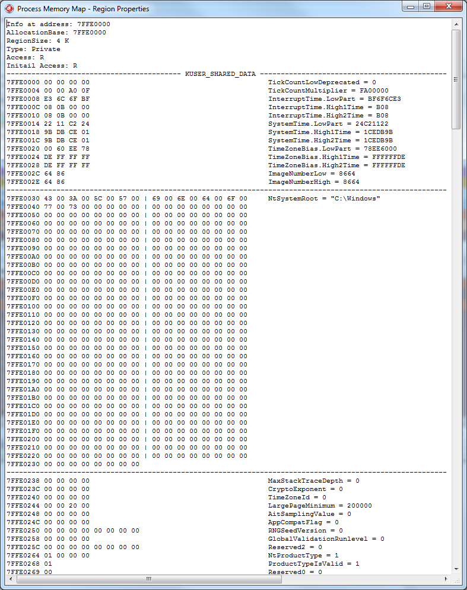
Task: Click the 'RegionSize: 4 K' line
Action: pyautogui.click(x=37, y=41)
